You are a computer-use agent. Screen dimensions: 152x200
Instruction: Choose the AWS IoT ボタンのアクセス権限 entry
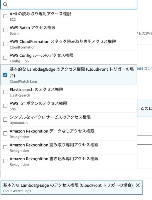(69, 106)
